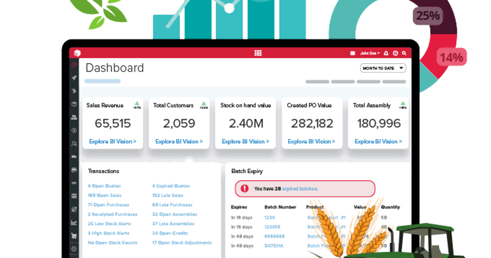491x258 pixels.
Task: Open batch number BATCHA
Action: pyautogui.click(x=274, y=246)
